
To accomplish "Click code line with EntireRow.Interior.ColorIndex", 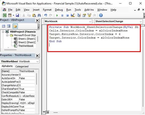I will point(85,34).
